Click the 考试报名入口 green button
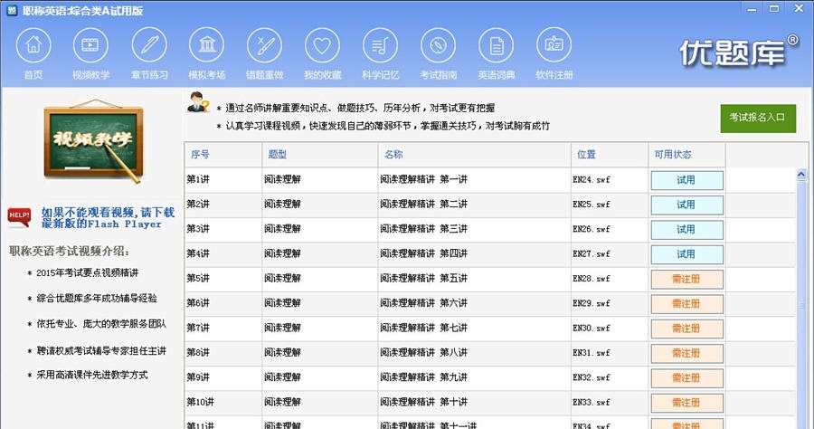 coord(758,118)
